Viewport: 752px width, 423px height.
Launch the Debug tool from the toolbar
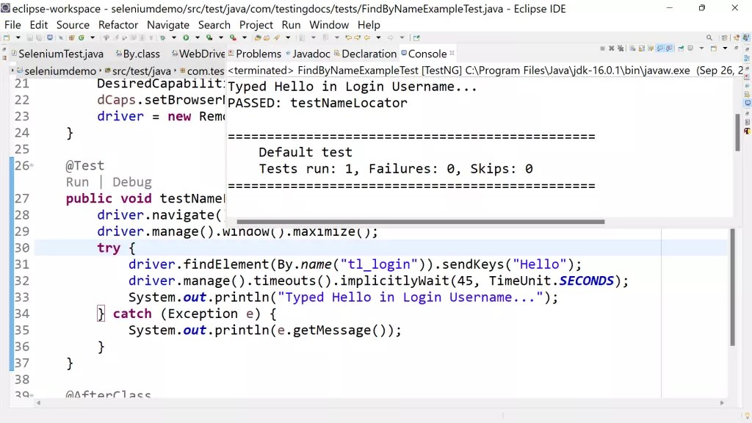[x=163, y=37]
